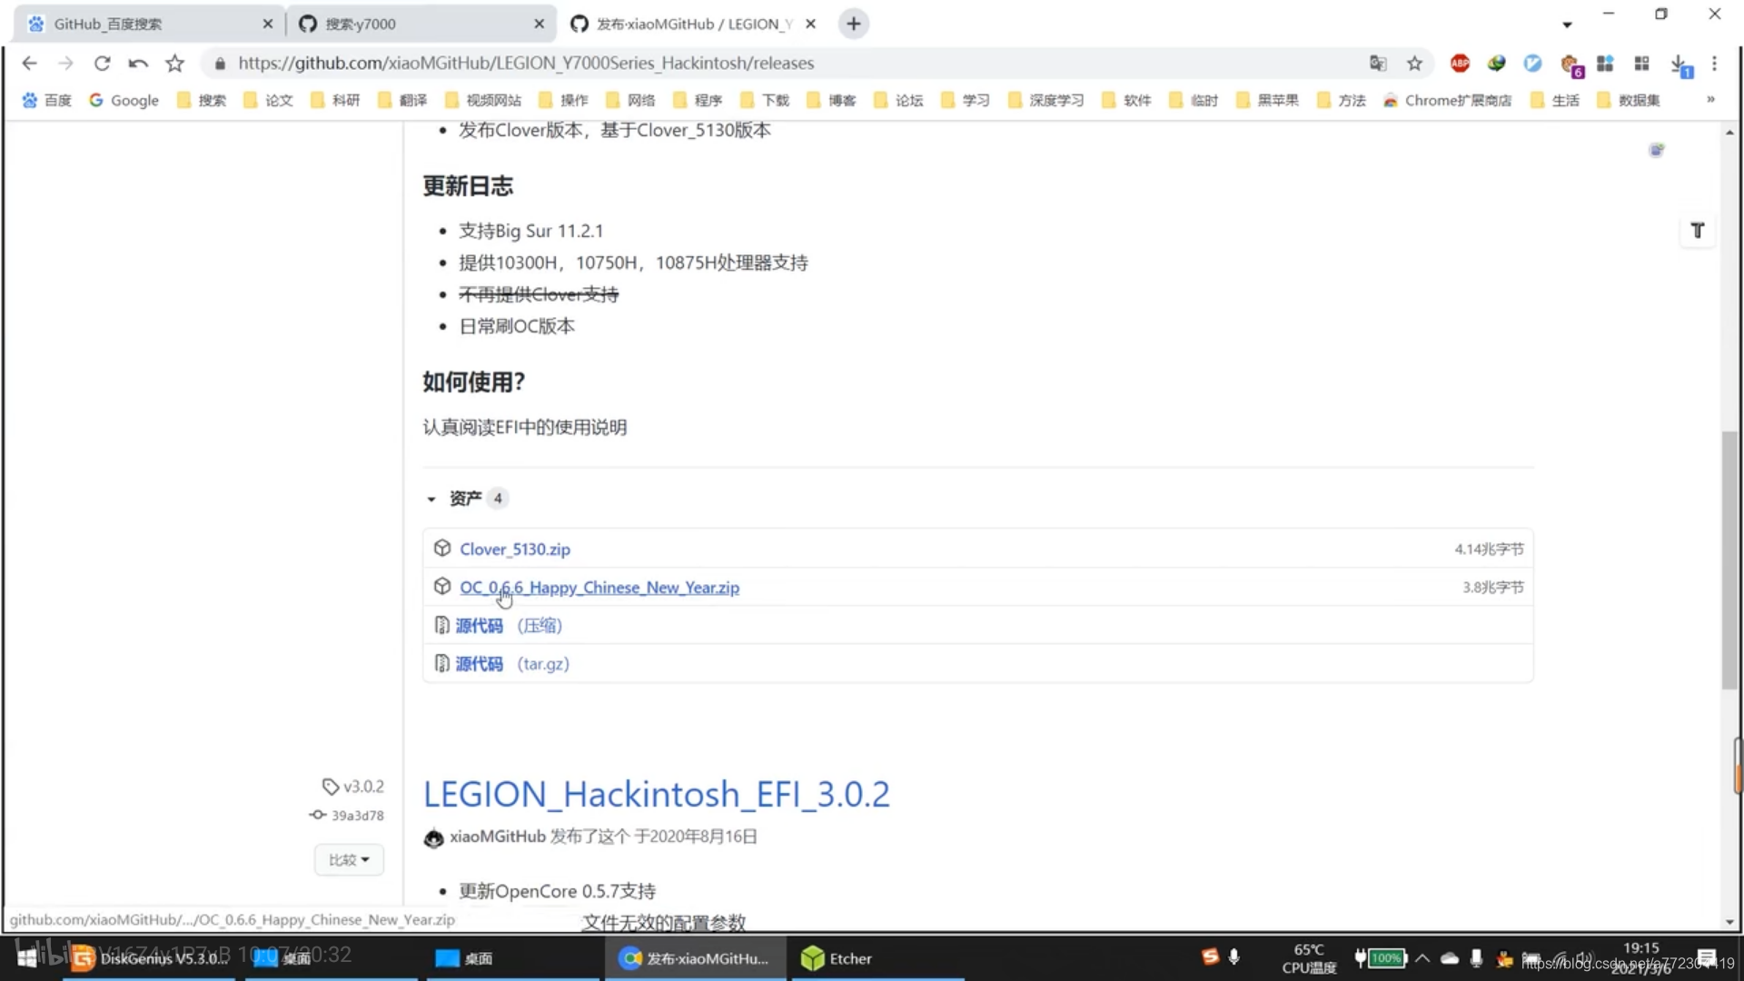Screen dimensions: 1744x981
Task: Click the scrollbar down arrow
Action: tap(1729, 922)
